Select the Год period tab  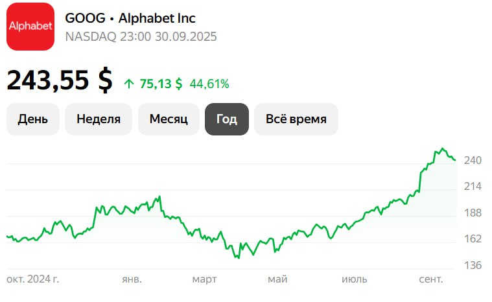(227, 119)
